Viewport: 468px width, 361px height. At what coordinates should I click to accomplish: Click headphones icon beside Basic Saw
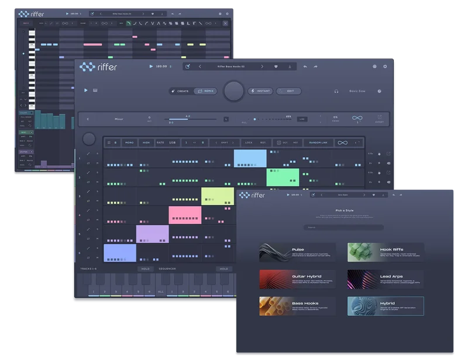point(336,91)
